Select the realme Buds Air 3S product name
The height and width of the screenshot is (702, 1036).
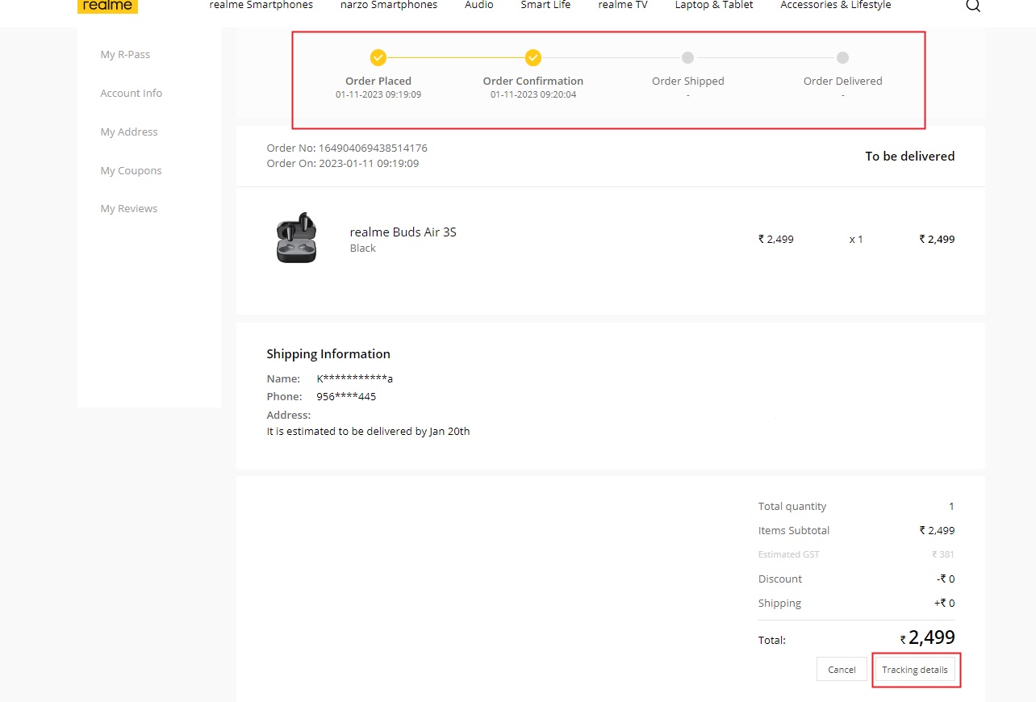tap(403, 232)
